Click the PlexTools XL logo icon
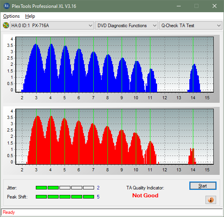Viewport: 224px width, 217px height. pyautogui.click(x=7, y=6)
